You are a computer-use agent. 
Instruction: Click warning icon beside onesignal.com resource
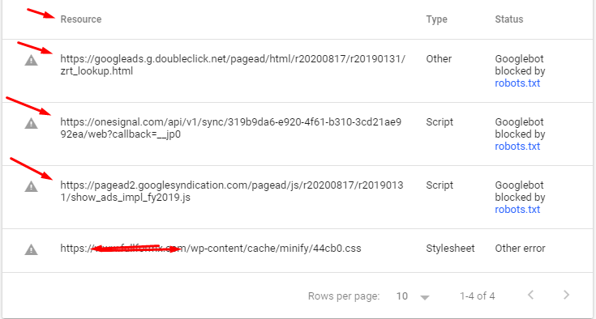31,124
